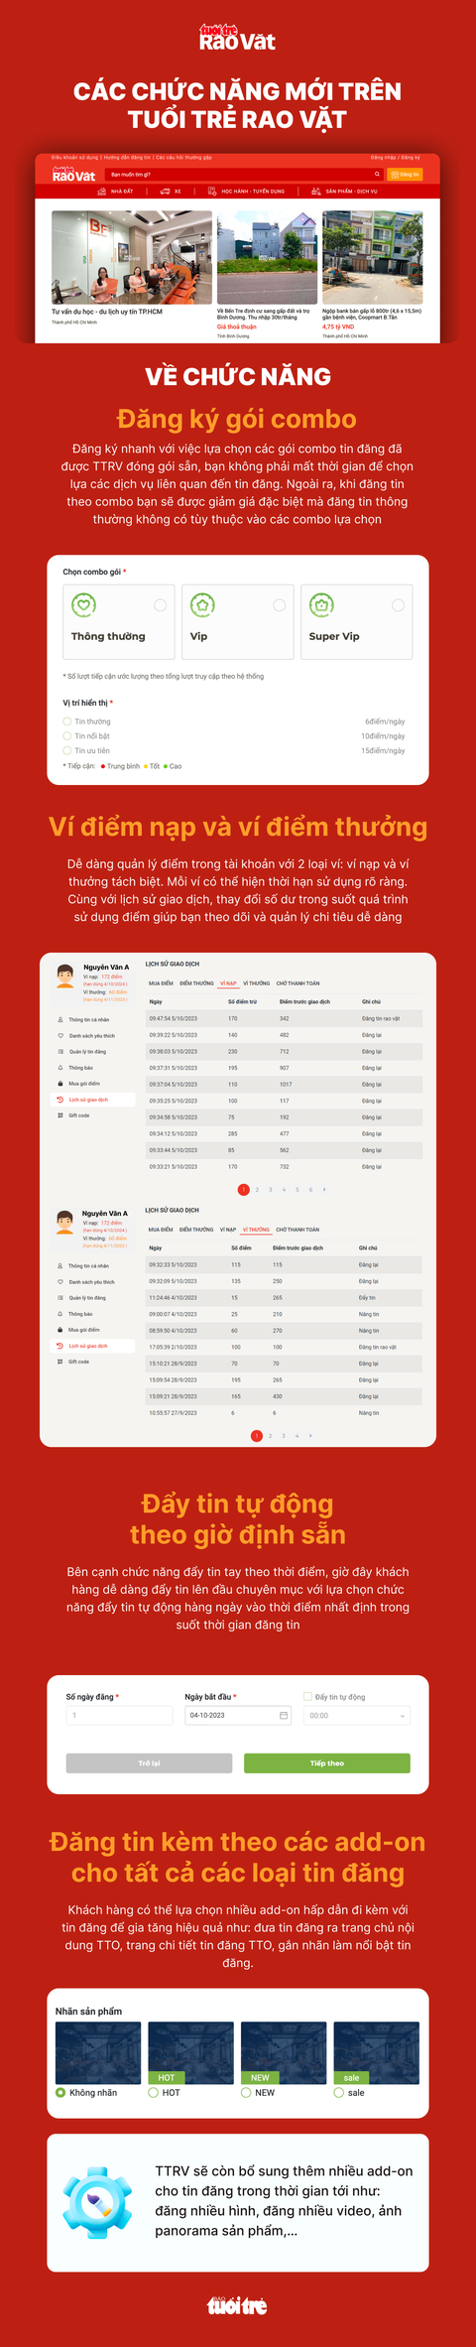Click Nguyễn Văn A avatar in top panel
This screenshot has width=476, height=2347.
point(65,975)
